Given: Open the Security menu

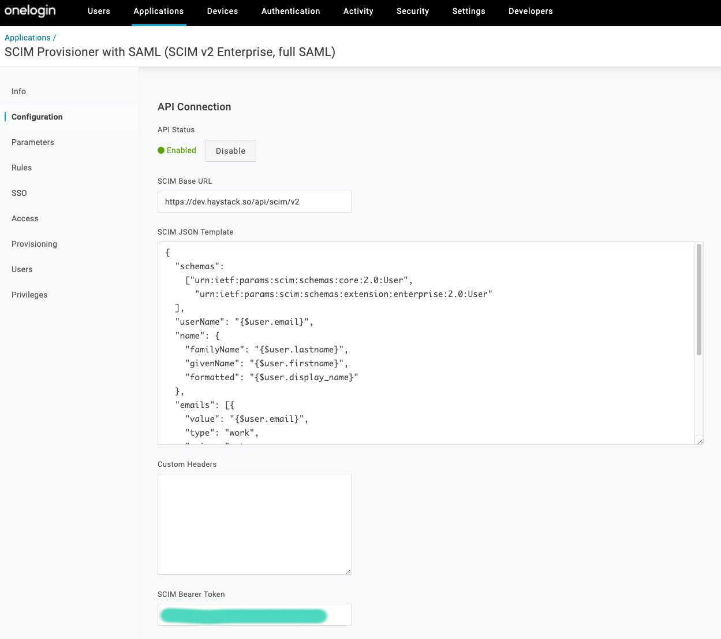Looking at the screenshot, I should [412, 11].
